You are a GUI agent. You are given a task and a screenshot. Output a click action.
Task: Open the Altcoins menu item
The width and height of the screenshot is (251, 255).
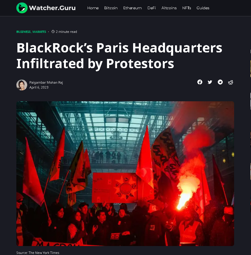pyautogui.click(x=169, y=8)
